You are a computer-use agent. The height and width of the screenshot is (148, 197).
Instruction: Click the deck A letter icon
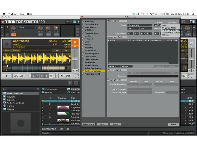75,42
